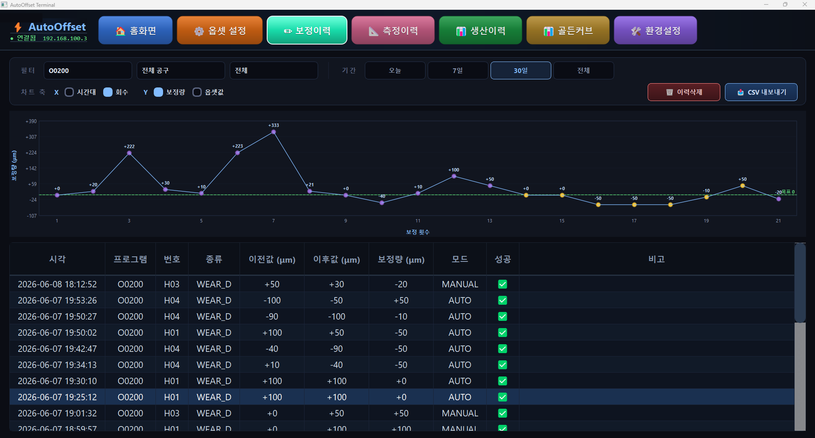Click success check for 19:50:02 row
The height and width of the screenshot is (438, 815).
(502, 333)
